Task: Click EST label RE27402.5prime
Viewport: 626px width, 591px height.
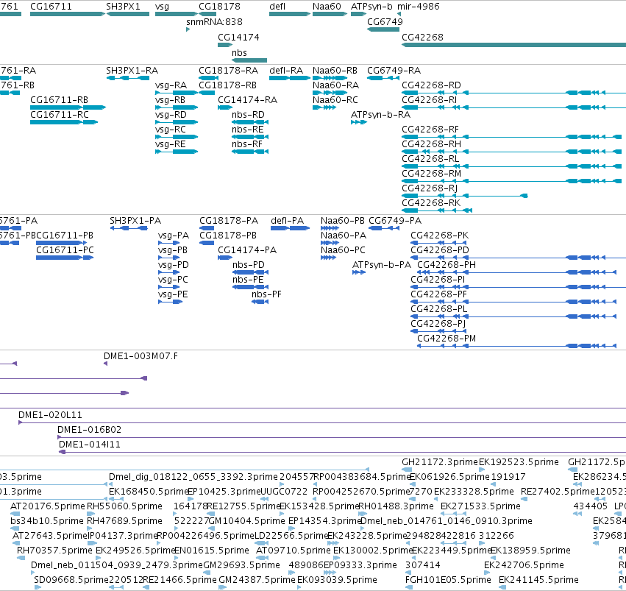Action: [558, 492]
